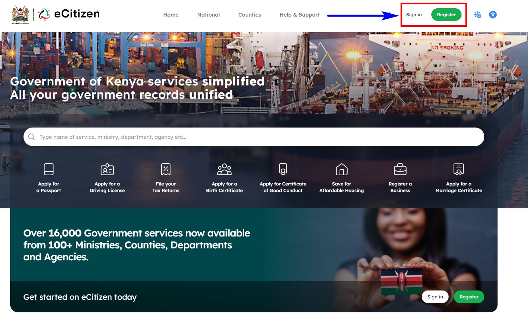Click the good conduct certificate icon

(x=283, y=169)
